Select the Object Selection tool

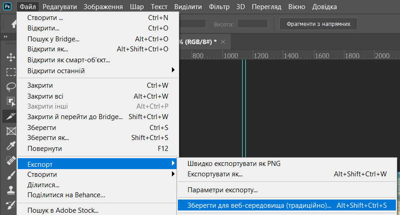(10, 101)
